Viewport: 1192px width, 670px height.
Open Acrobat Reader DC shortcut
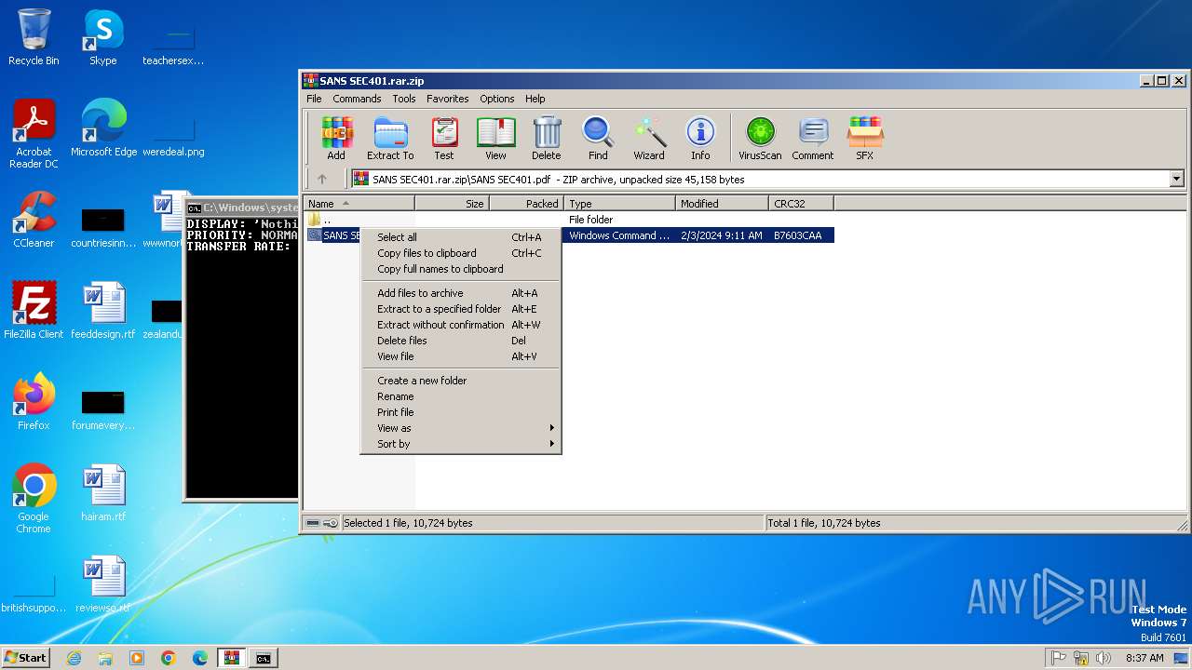pyautogui.click(x=34, y=134)
